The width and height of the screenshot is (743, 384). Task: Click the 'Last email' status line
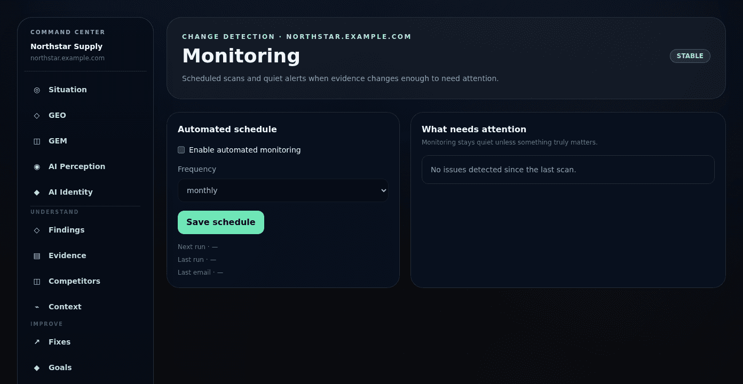click(x=200, y=273)
